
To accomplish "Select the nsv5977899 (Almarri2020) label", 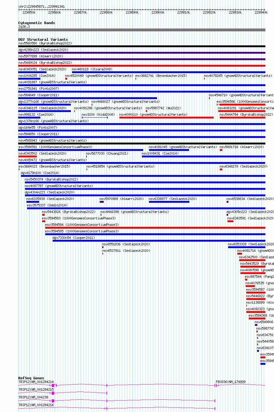I will pos(41,56).
